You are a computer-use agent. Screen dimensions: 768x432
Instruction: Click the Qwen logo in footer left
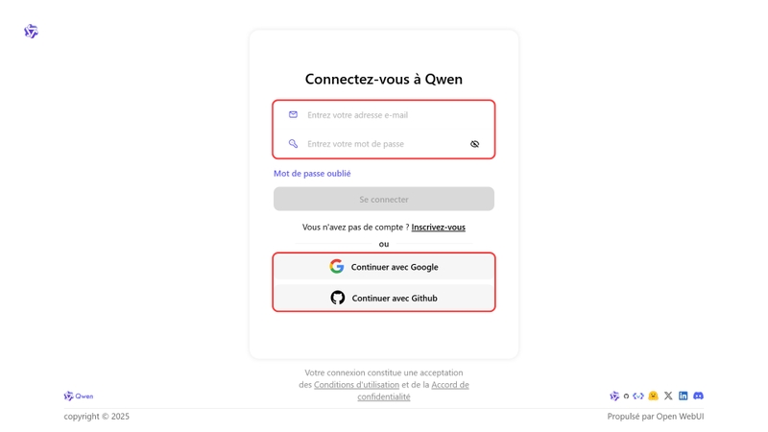click(79, 396)
